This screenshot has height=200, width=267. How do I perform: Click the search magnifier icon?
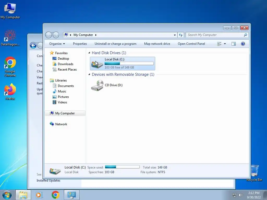point(245,35)
